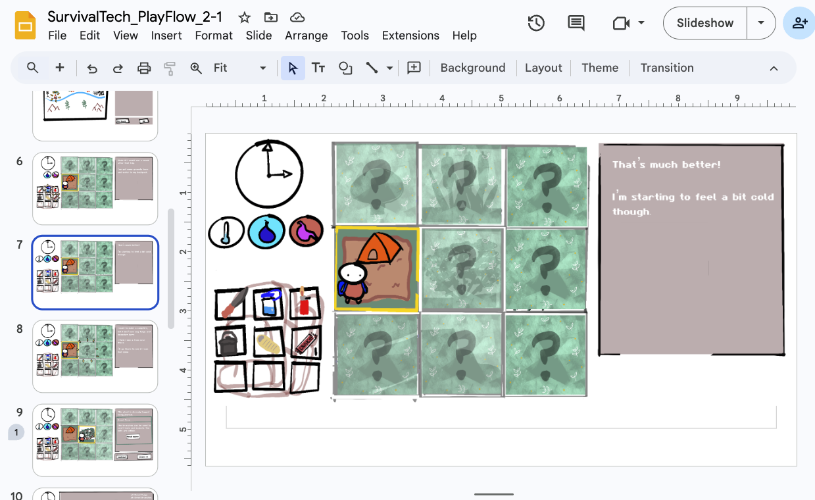Select slide 9 thumbnail

click(95, 439)
